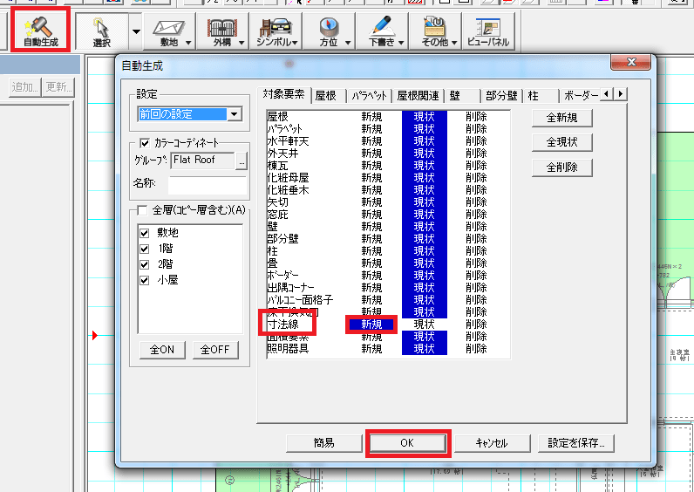Select the 選択 cursor tool
Image resolution: width=694 pixels, height=492 pixels.
[100, 31]
